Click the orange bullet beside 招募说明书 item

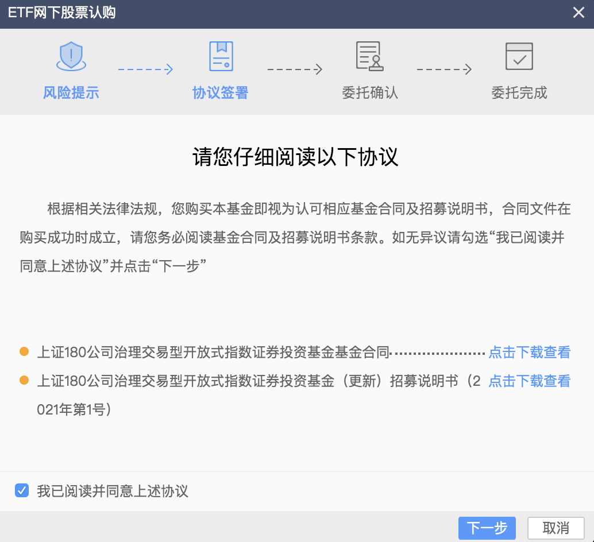pos(24,380)
